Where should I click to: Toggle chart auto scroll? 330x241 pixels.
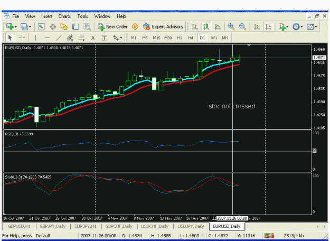pos(257,27)
